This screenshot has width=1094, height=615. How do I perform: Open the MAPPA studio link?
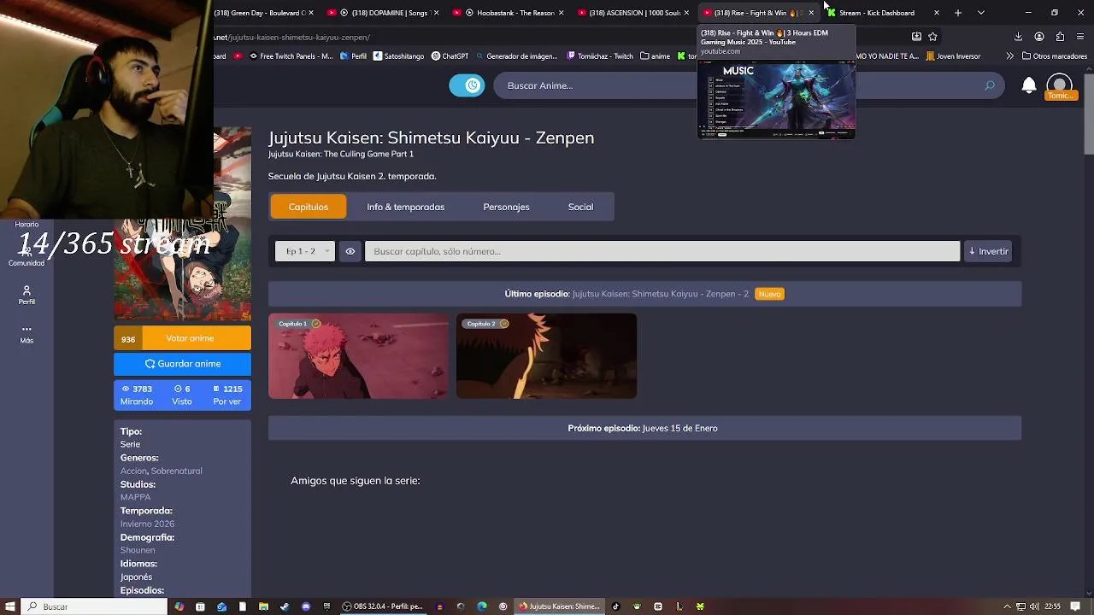[135, 497]
